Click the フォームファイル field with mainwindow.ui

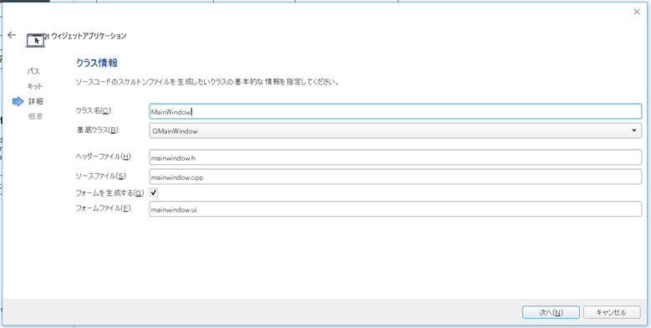tap(395, 209)
